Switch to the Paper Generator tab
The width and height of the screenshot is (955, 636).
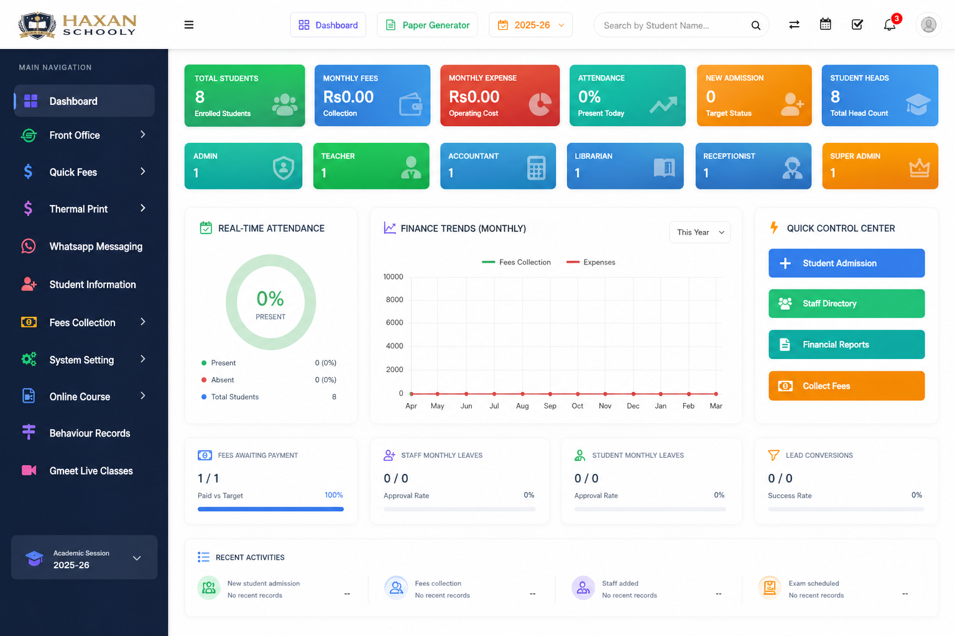tap(427, 25)
